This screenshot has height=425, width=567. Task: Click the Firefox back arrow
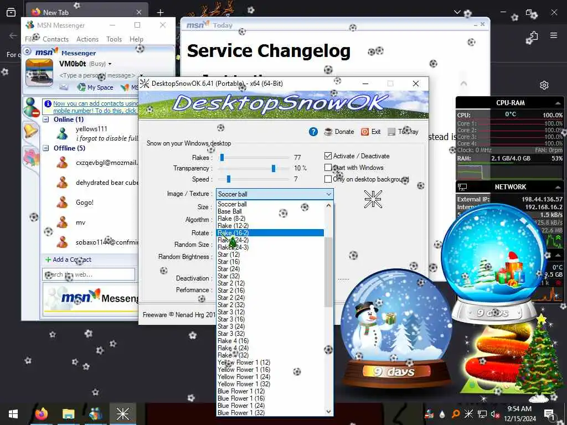coord(13,35)
